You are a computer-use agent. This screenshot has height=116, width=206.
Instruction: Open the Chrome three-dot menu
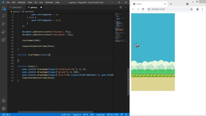coord(202,9)
